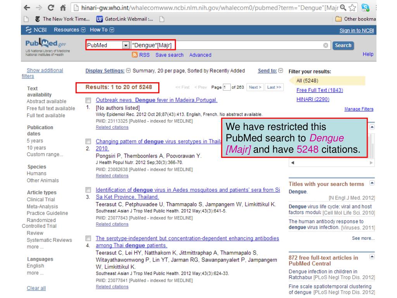Select All (5248) filter

pos(307,81)
